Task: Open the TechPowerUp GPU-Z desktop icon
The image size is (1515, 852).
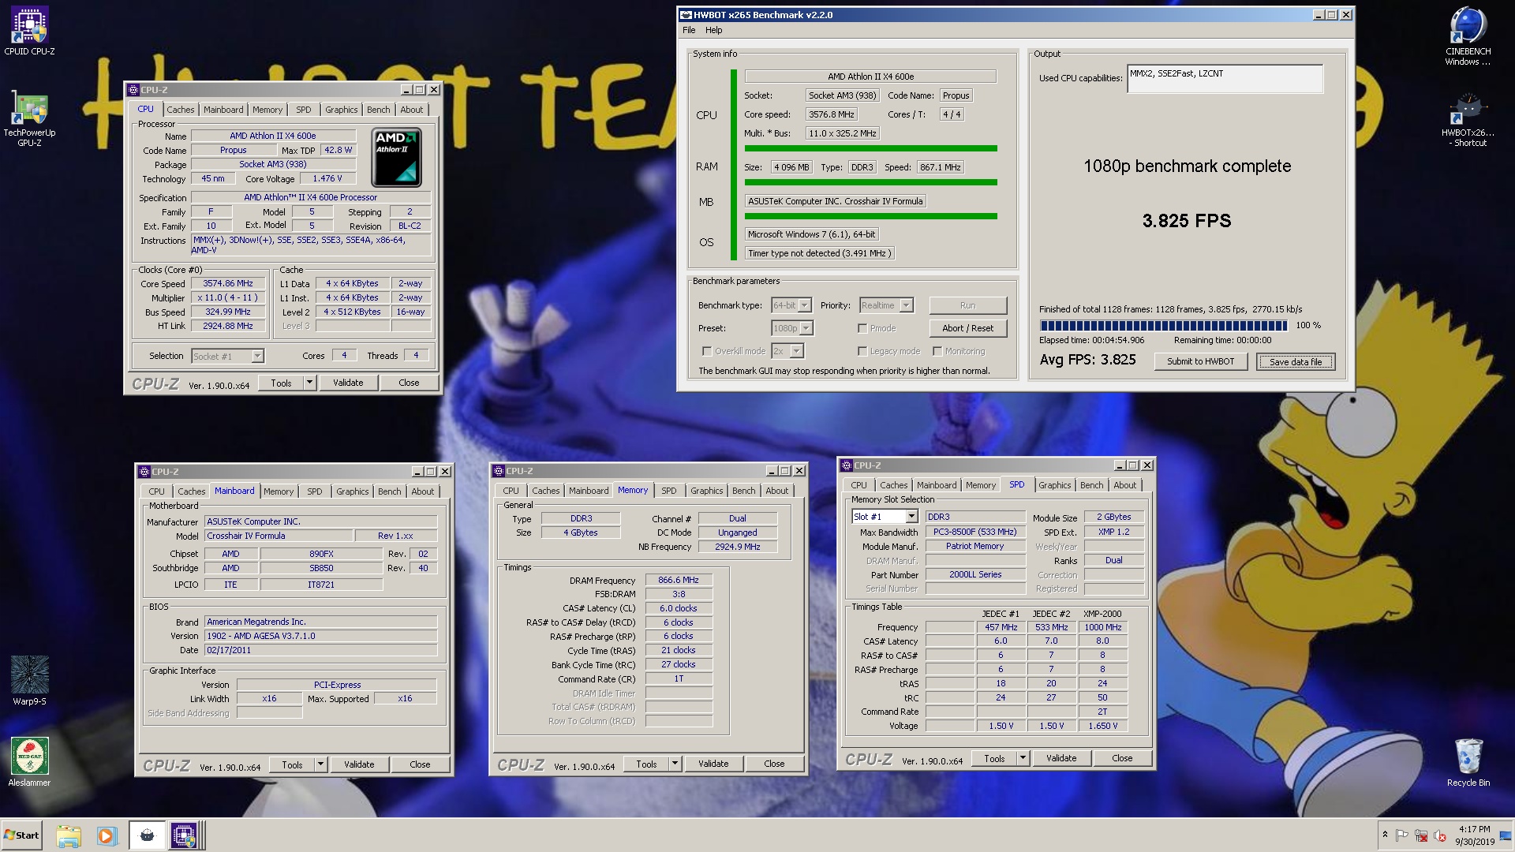Action: tap(29, 118)
